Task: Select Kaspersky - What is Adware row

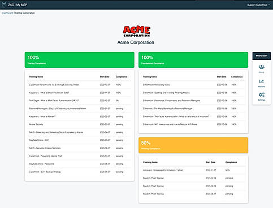Action: click(x=80, y=116)
